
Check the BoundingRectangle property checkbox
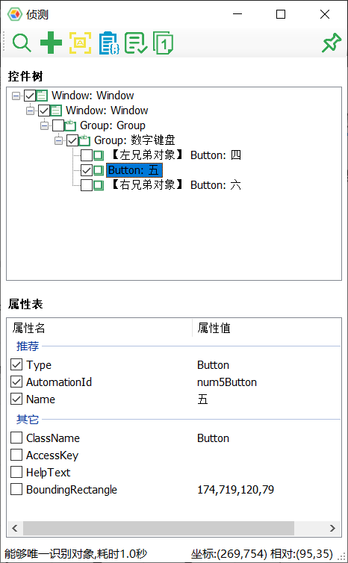point(16,489)
